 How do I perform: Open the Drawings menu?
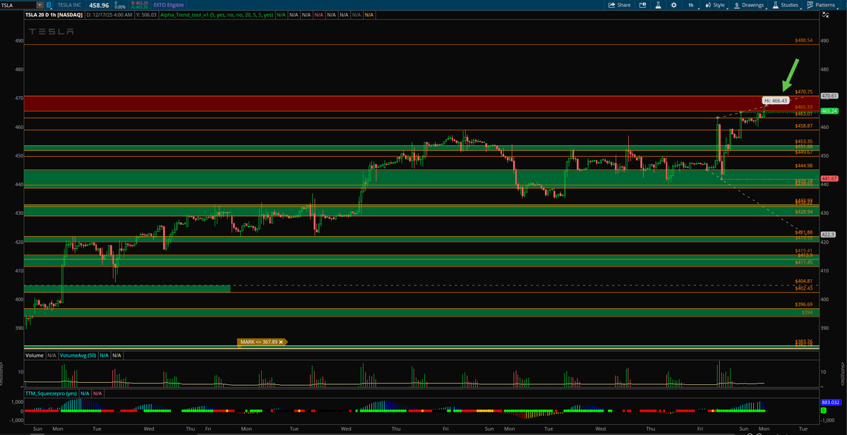(x=749, y=5)
